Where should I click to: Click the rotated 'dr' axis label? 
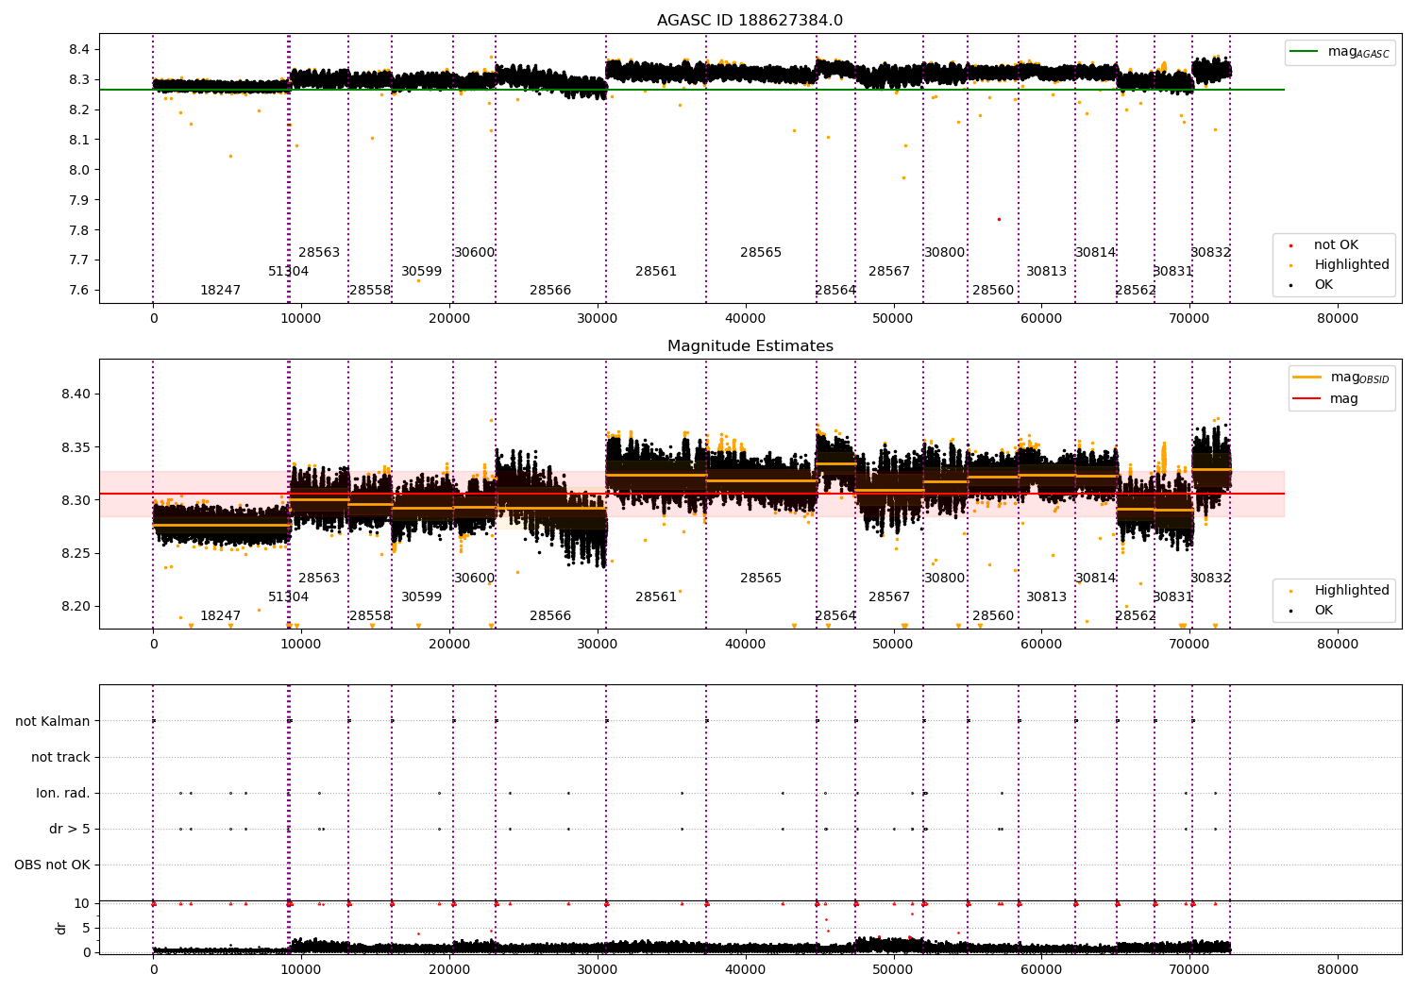(x=61, y=928)
